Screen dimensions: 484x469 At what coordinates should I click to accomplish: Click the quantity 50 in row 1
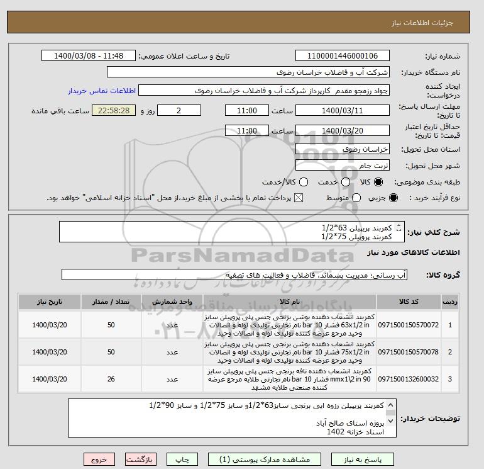111,325
